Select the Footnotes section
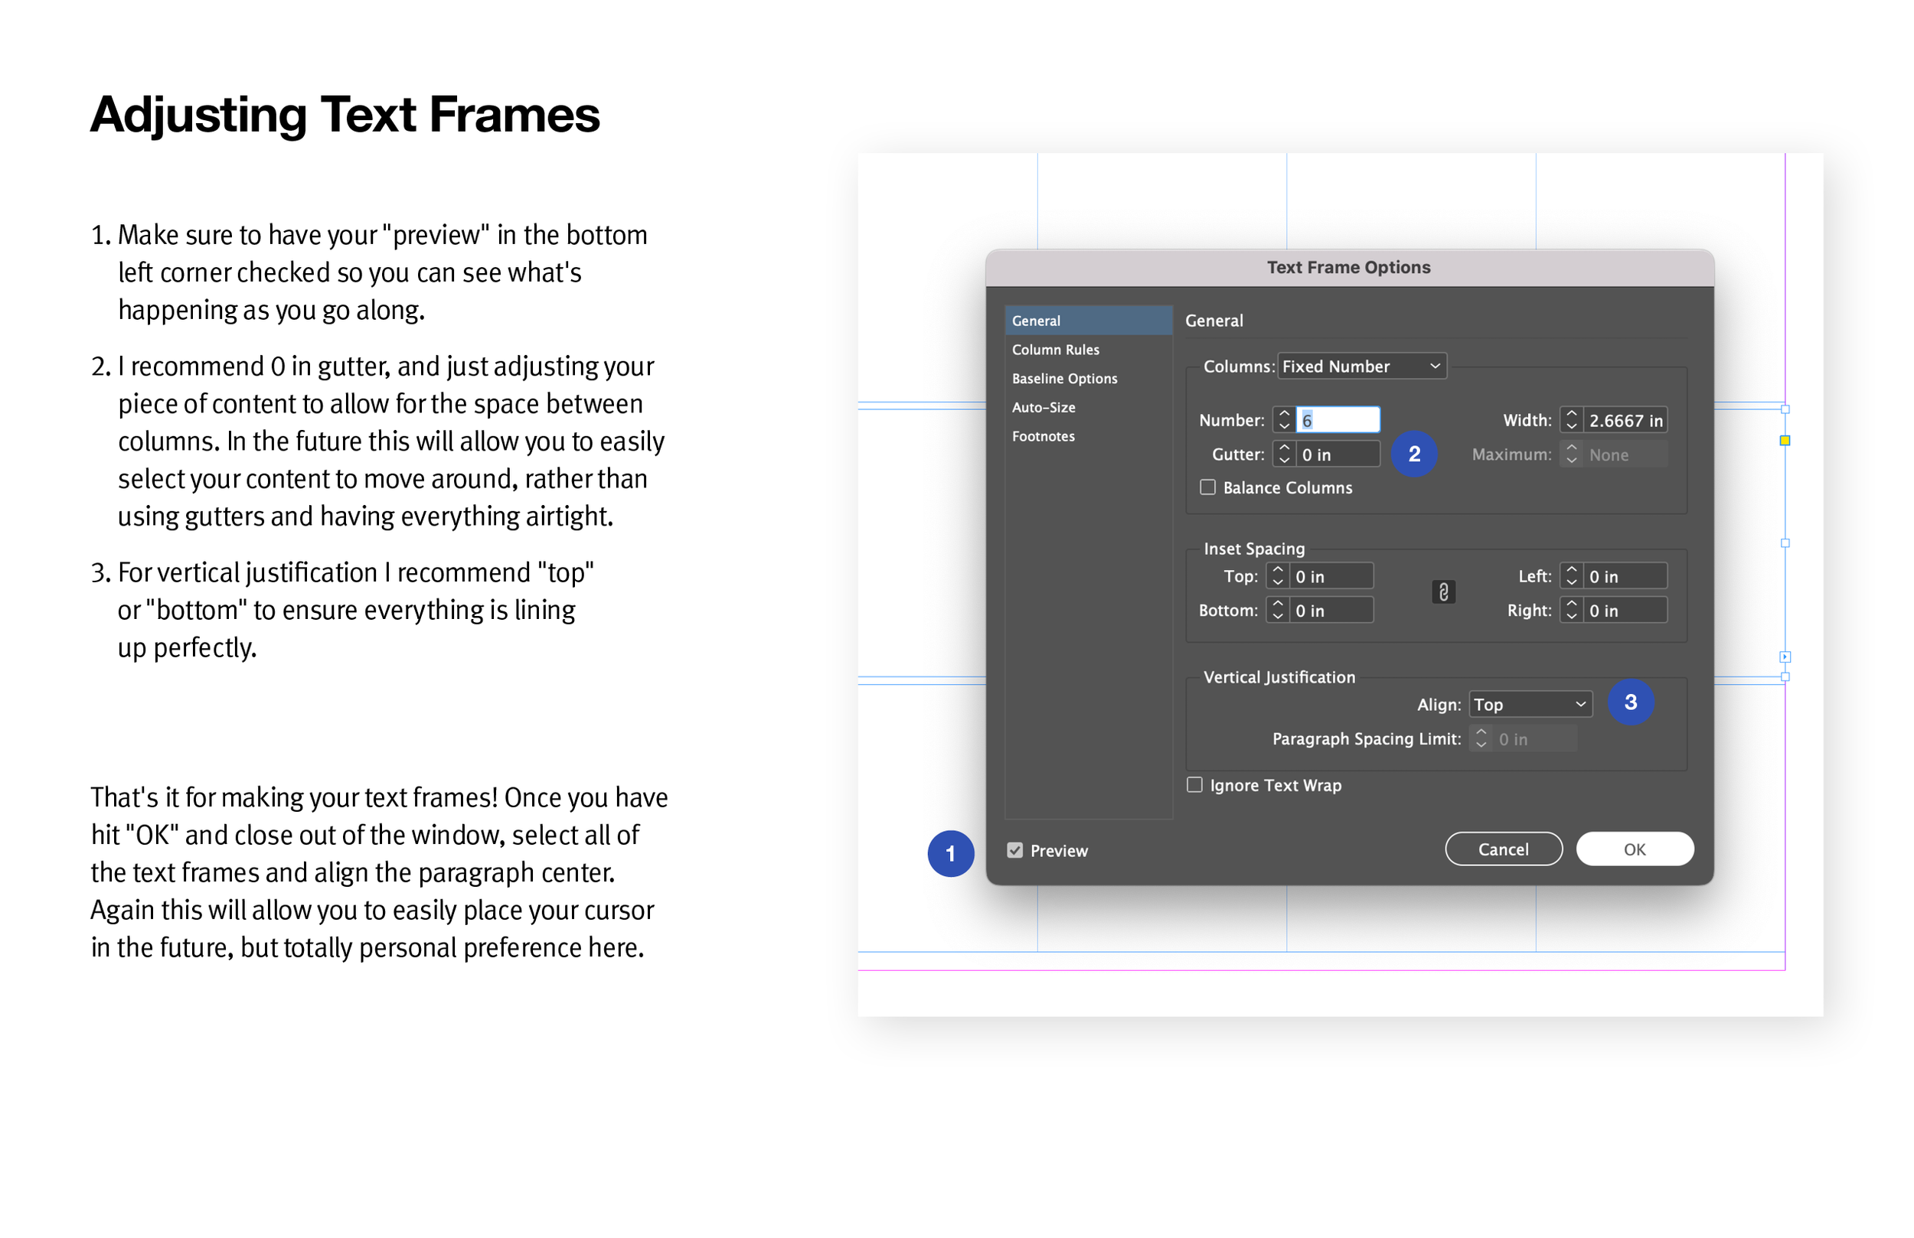The image size is (1914, 1238). [x=1043, y=435]
